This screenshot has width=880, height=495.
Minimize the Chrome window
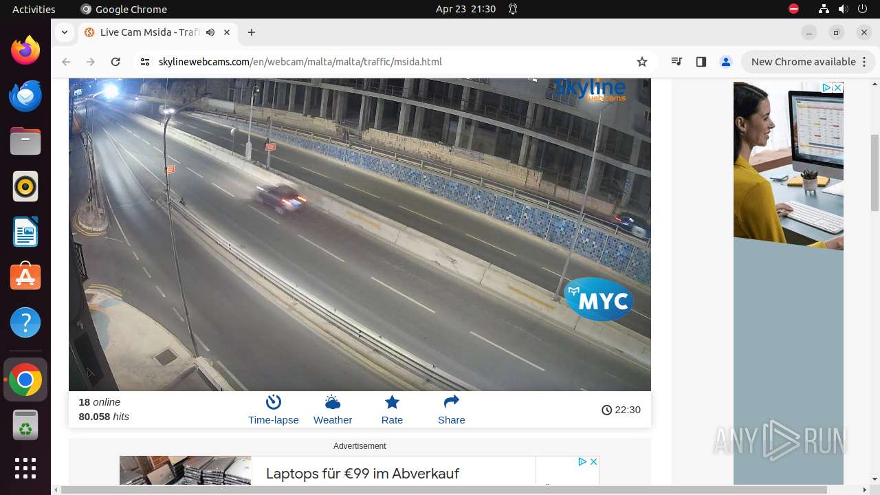pyautogui.click(x=809, y=32)
